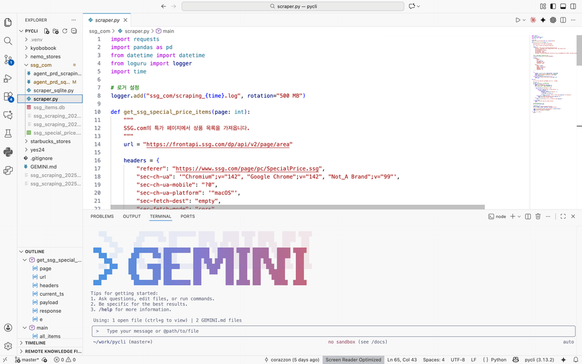
Task: Toggle the secondary side bar visibility
Action: tap(573, 6)
